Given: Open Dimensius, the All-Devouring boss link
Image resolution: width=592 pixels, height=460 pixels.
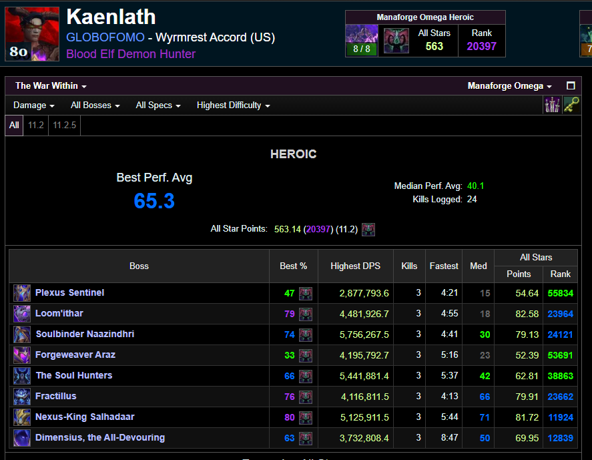Looking at the screenshot, I should pos(100,438).
